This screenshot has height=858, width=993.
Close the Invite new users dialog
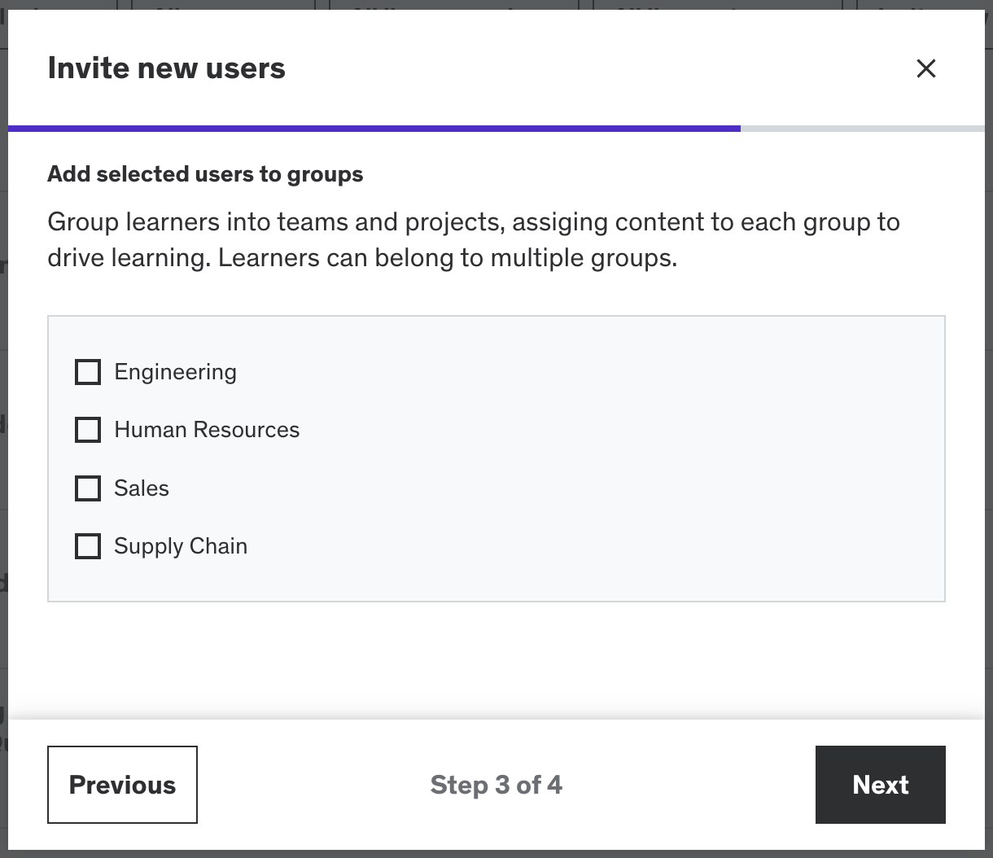point(926,68)
